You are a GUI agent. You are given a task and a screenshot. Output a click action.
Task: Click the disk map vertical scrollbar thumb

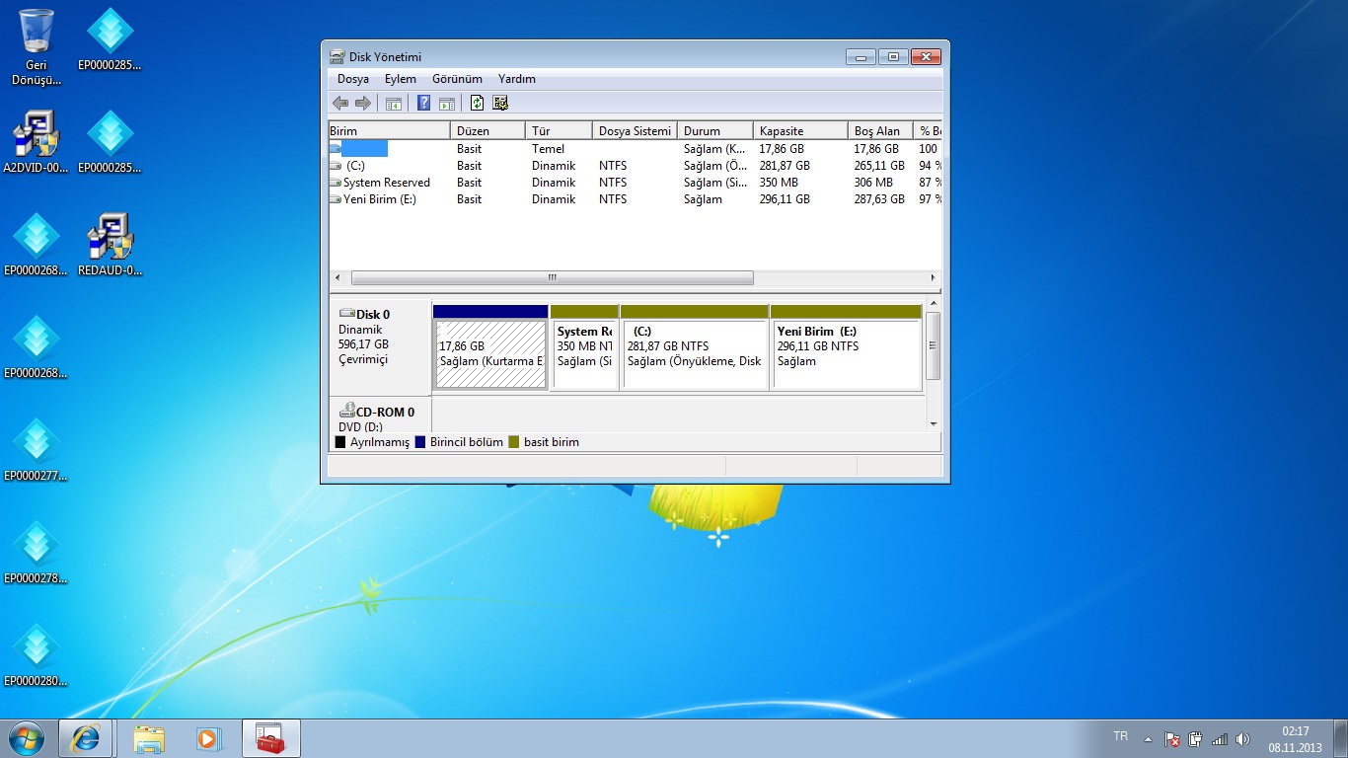pos(934,345)
